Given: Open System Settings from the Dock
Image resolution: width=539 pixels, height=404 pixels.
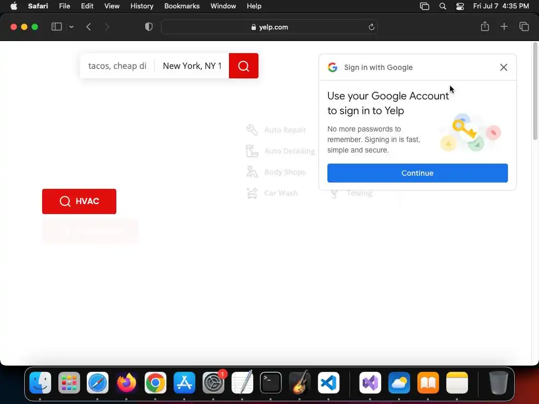Looking at the screenshot, I should point(213,382).
